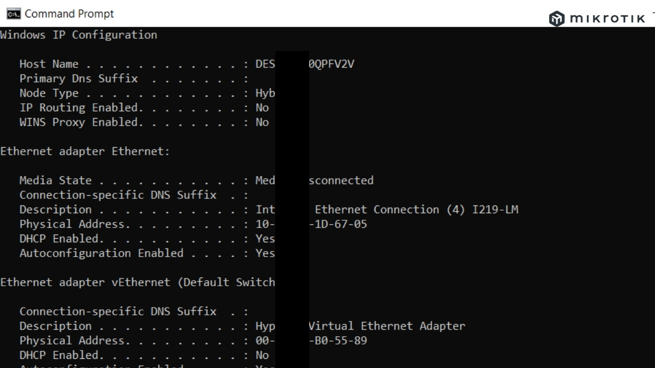
Task: Click the Node Type entry
Action: point(143,93)
